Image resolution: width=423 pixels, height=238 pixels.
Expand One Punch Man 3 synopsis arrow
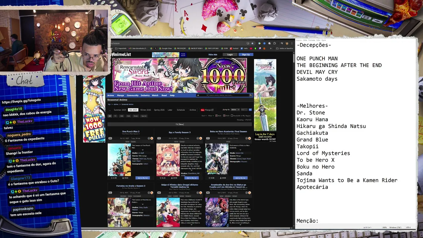point(143,150)
